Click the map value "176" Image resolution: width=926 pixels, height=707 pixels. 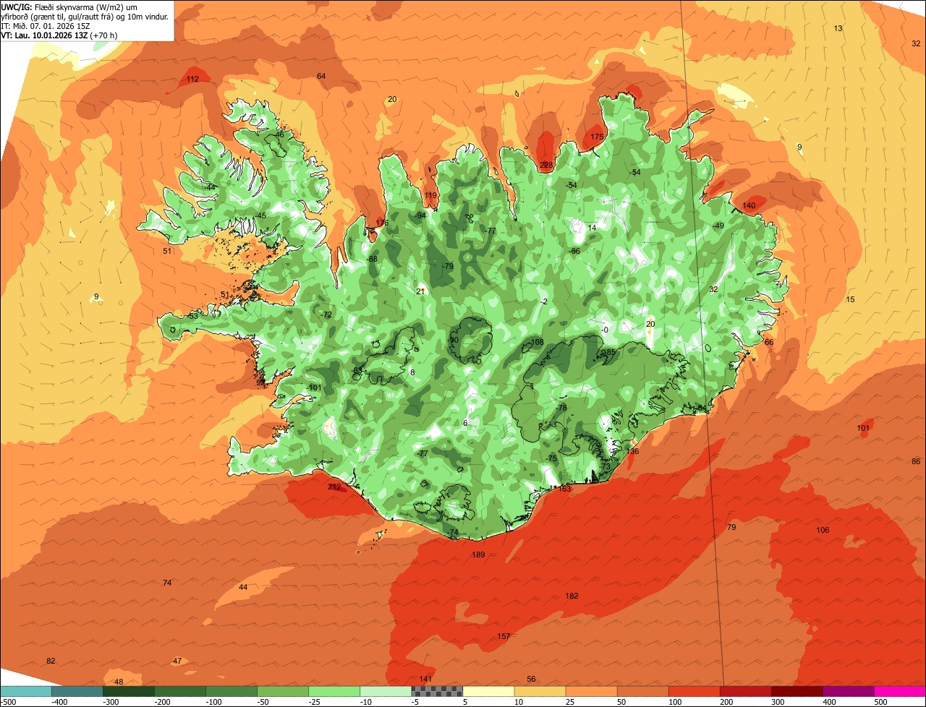coord(382,223)
